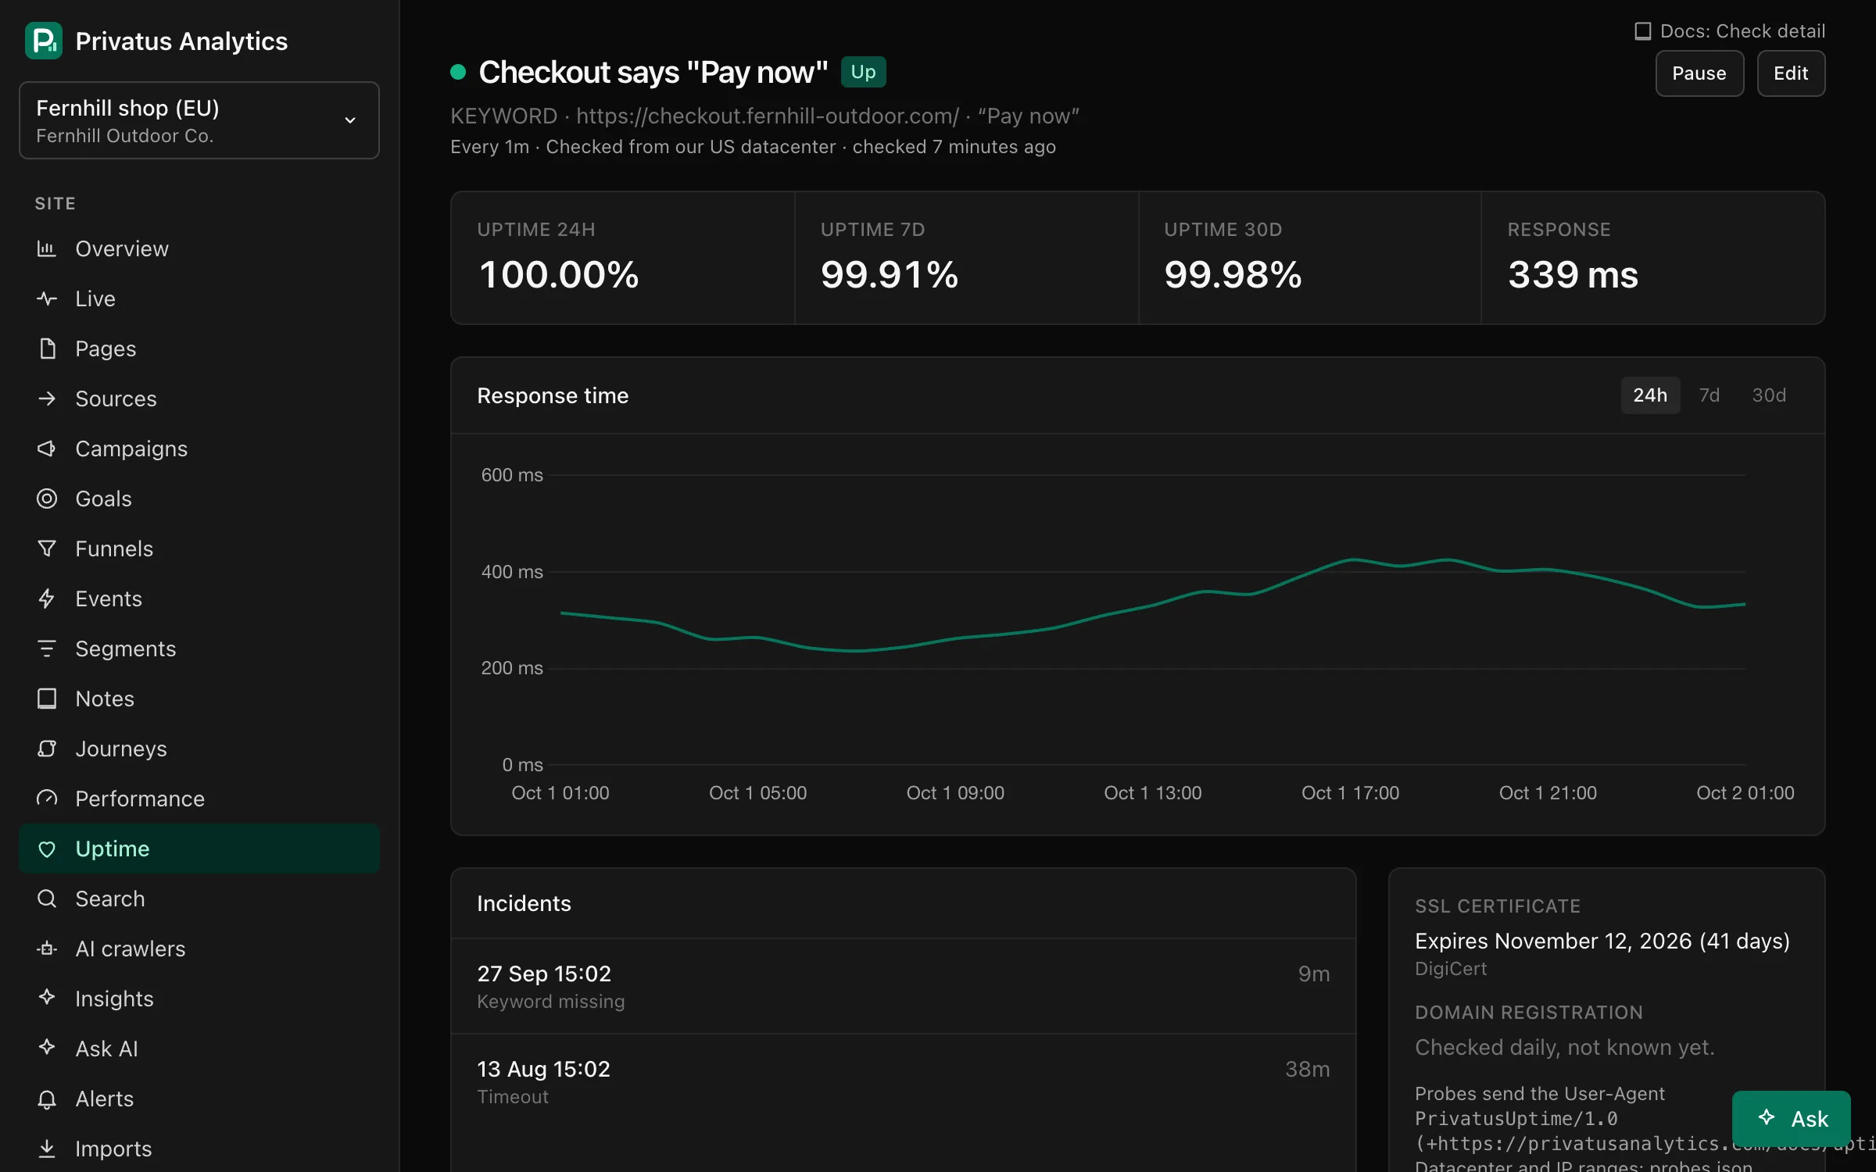
Task: Click the Notes book icon
Action: [47, 699]
